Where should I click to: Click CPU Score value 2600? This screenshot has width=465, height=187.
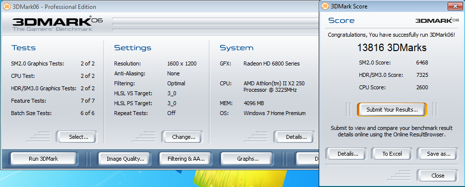point(422,88)
